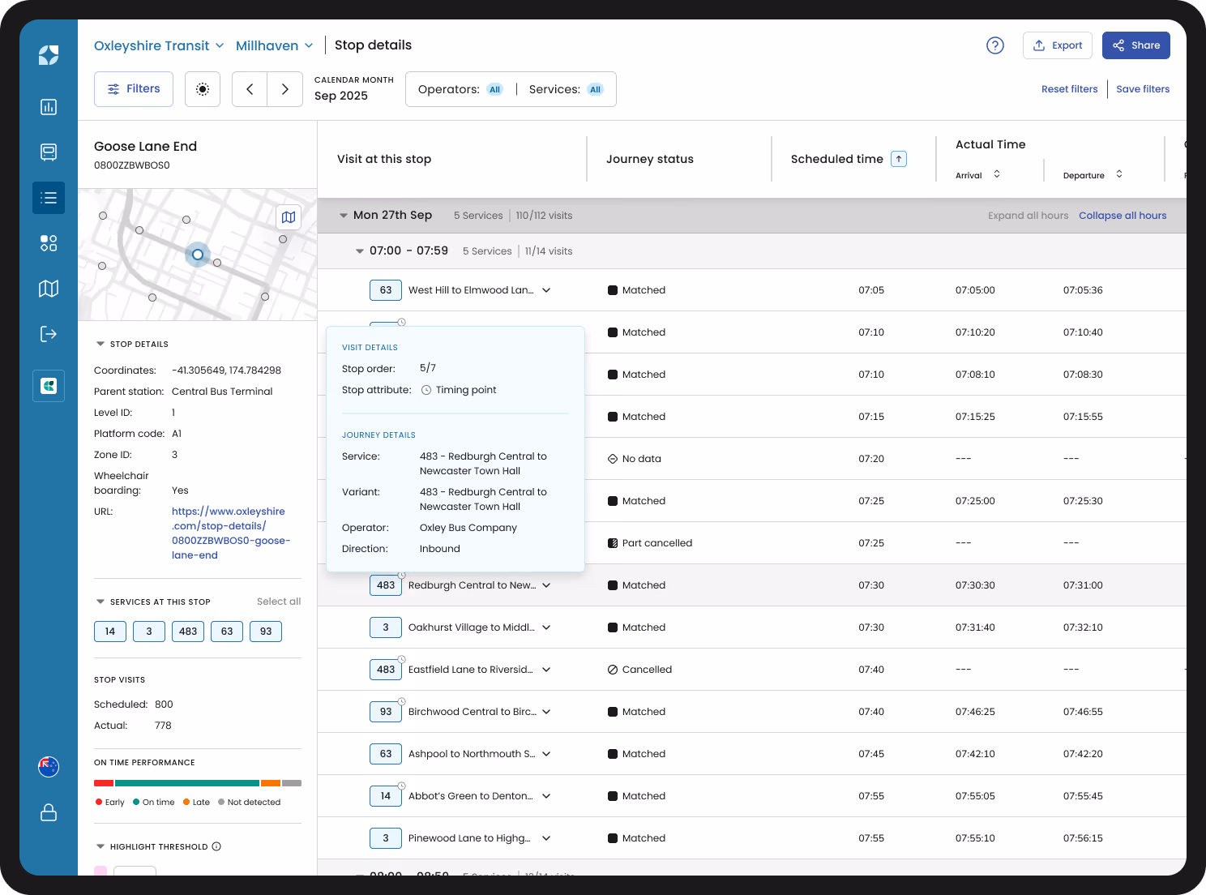This screenshot has width=1206, height=895.
Task: Collapse the Stop Details section
Action: tap(100, 345)
